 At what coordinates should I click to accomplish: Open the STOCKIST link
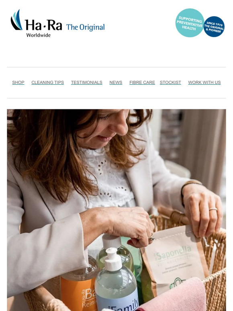[x=170, y=82]
